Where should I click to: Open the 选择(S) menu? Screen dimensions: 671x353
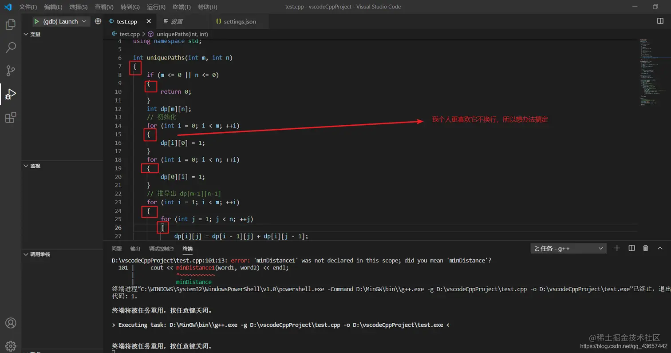78,7
